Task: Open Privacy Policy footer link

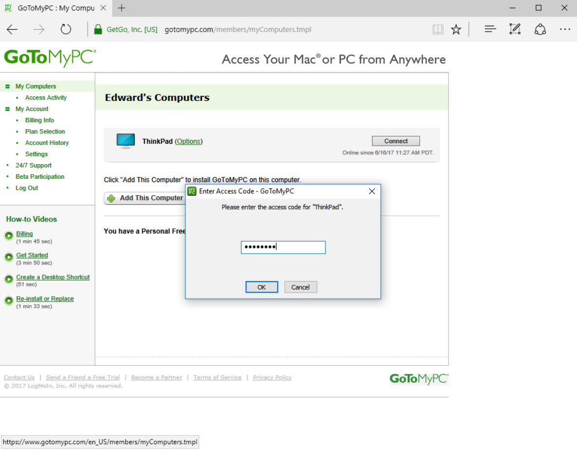Action: point(272,377)
